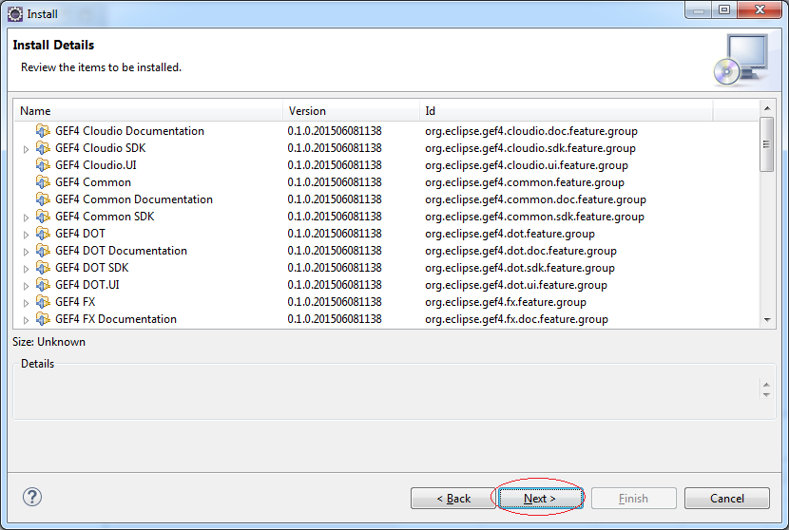Sort by the Id column header
Screen dimensions: 789x530
pyautogui.click(x=567, y=110)
